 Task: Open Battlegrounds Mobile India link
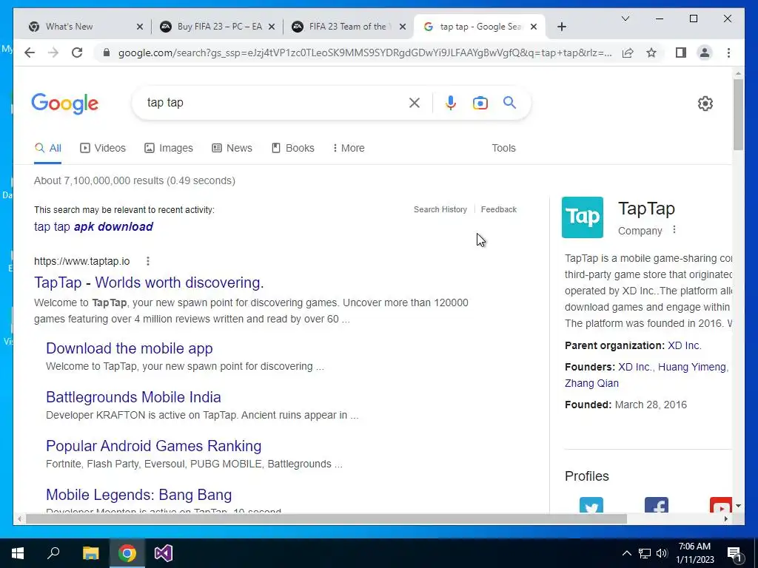pos(133,396)
